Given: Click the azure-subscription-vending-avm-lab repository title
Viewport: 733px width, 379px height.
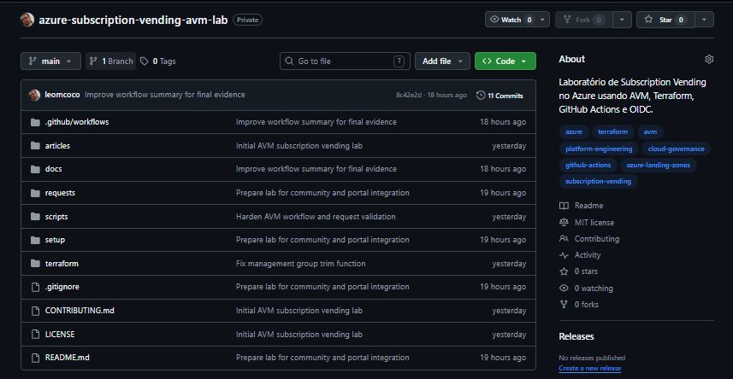Looking at the screenshot, I should point(133,20).
